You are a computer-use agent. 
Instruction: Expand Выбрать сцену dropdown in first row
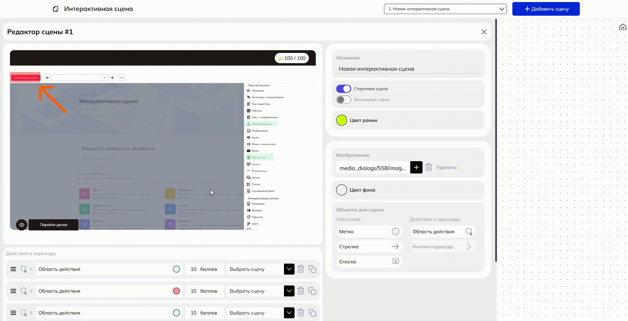[x=289, y=269]
